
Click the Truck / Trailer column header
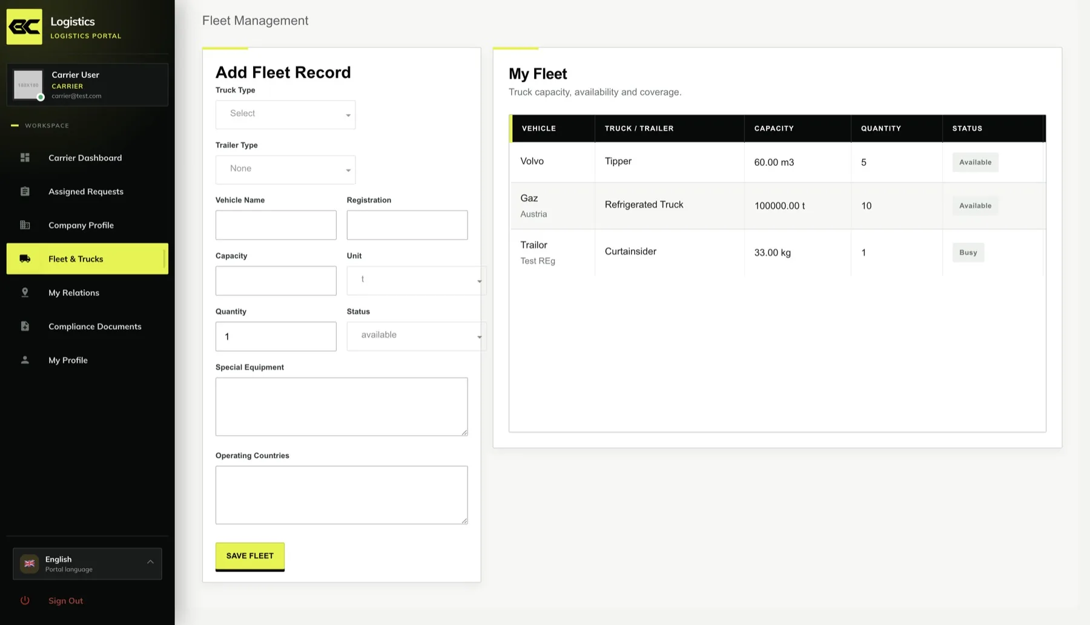(670, 128)
